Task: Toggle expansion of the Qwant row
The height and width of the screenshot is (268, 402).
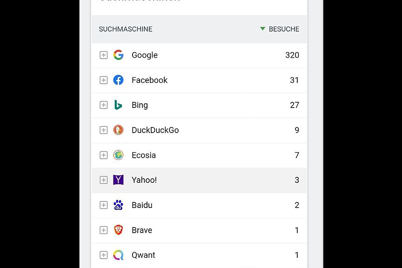Action: (x=103, y=255)
